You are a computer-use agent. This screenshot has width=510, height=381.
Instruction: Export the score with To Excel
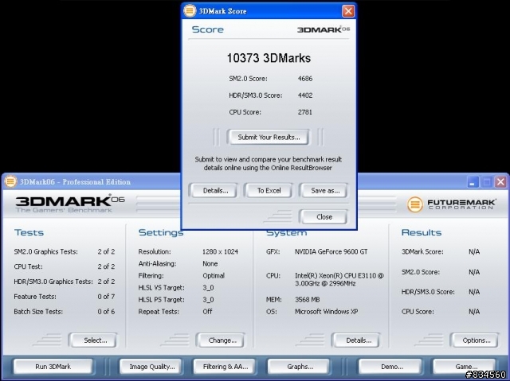point(269,191)
